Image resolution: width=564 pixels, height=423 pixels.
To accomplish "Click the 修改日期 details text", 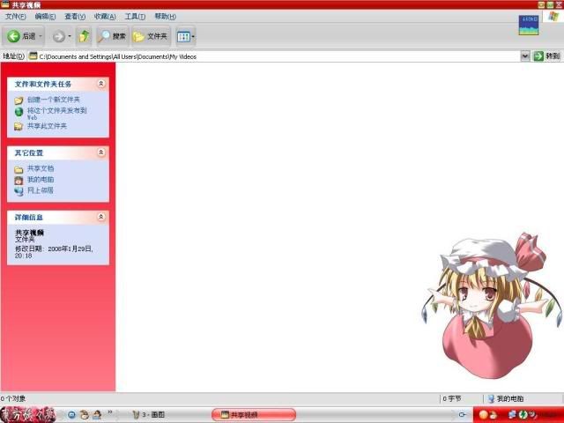I will click(x=54, y=252).
